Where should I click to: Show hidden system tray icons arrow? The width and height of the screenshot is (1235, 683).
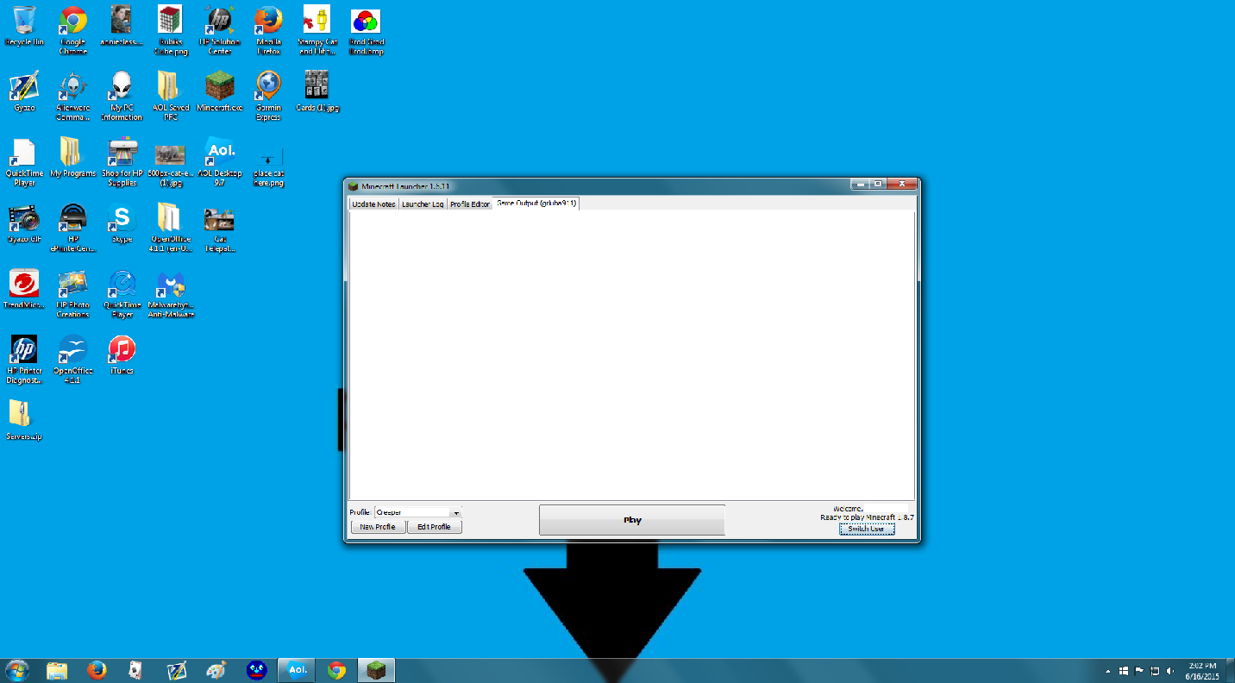pyautogui.click(x=1107, y=671)
